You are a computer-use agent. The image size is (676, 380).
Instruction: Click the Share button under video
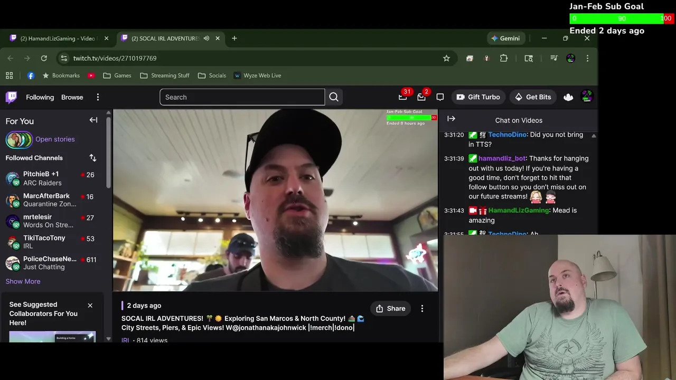(391, 309)
